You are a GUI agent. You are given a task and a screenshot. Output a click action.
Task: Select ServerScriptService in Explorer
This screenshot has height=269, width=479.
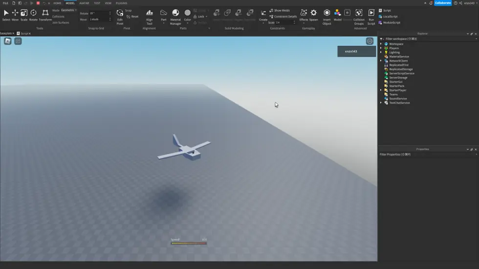[402, 73]
